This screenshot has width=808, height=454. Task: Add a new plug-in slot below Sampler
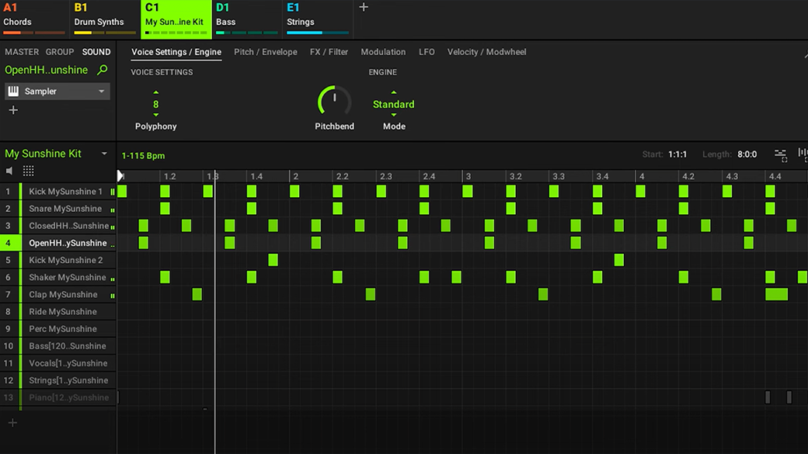tap(13, 110)
